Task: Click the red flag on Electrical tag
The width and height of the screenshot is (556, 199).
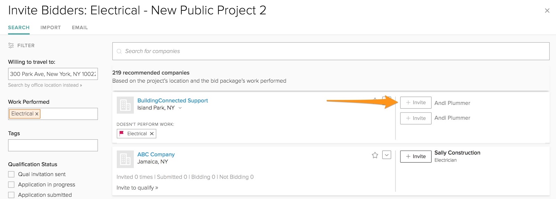Action: [122, 133]
